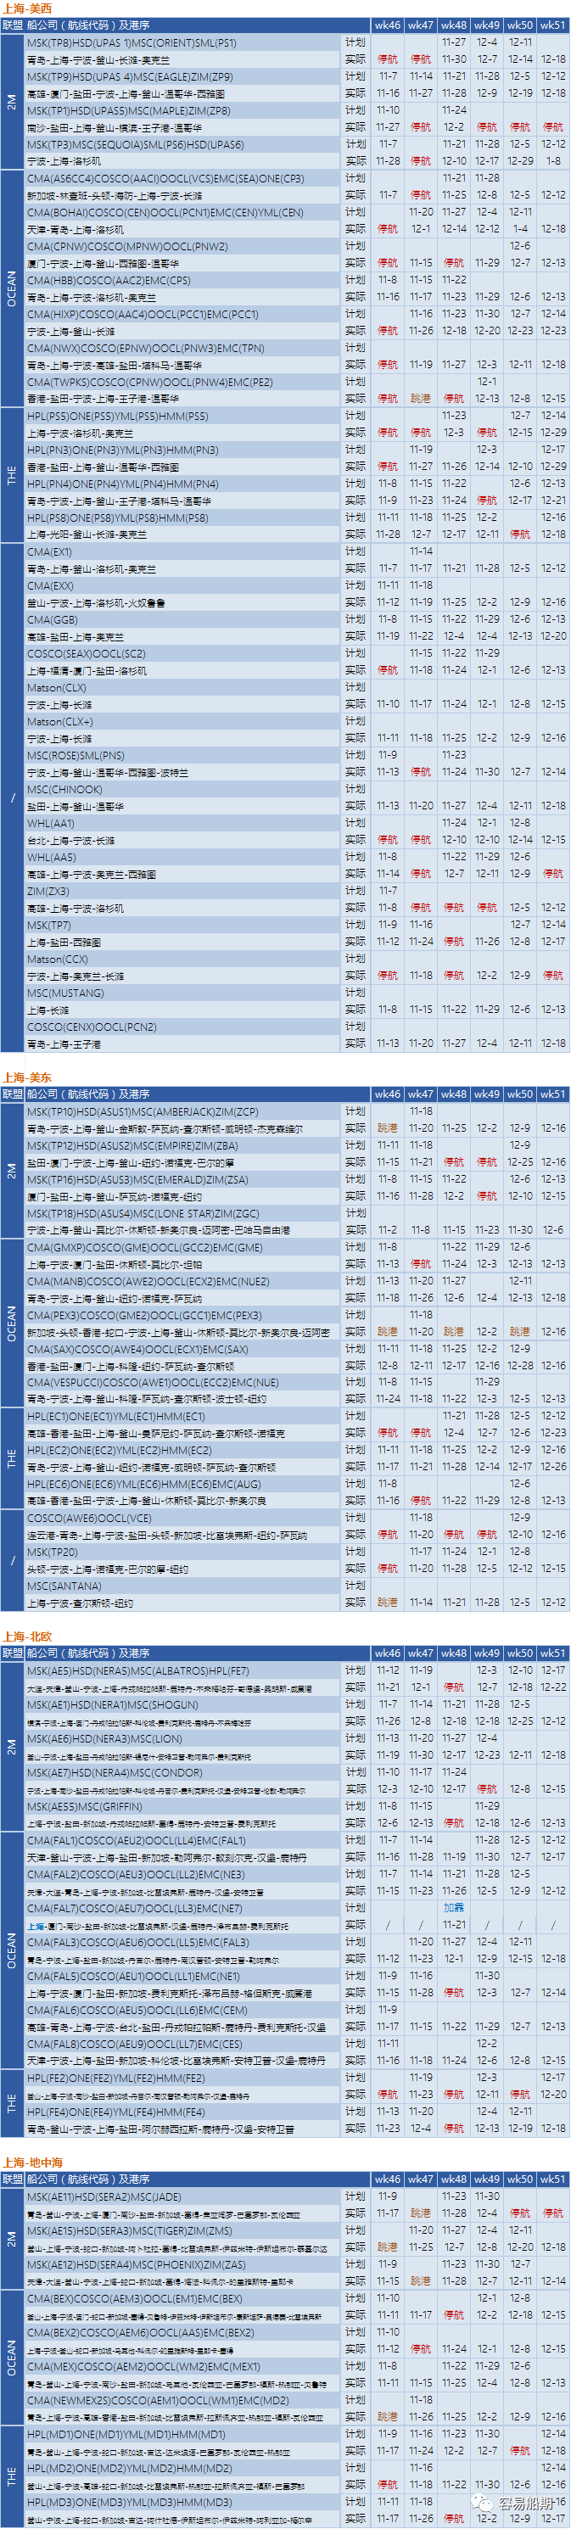Click the CMA(GMXP)COSCO(GME)OOCL(GCC2)EMC(GME) service name

[144, 1248]
